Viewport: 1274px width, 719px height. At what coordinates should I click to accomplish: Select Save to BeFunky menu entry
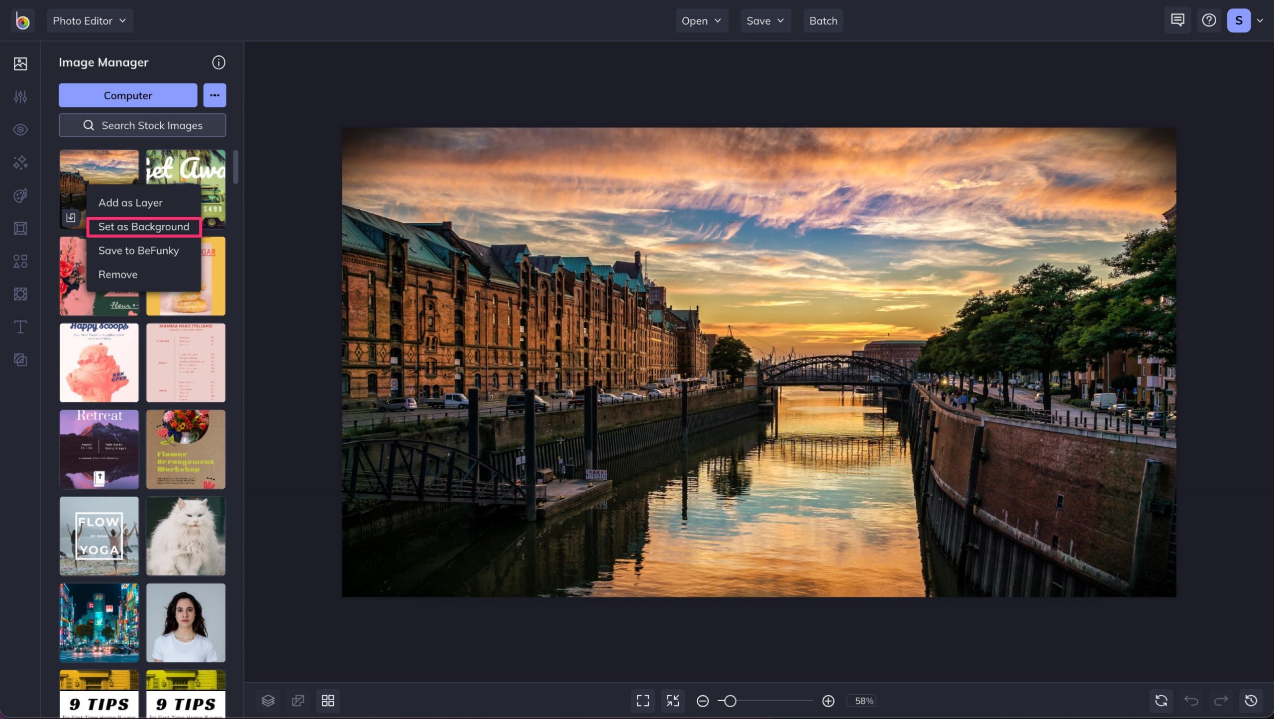(x=138, y=250)
